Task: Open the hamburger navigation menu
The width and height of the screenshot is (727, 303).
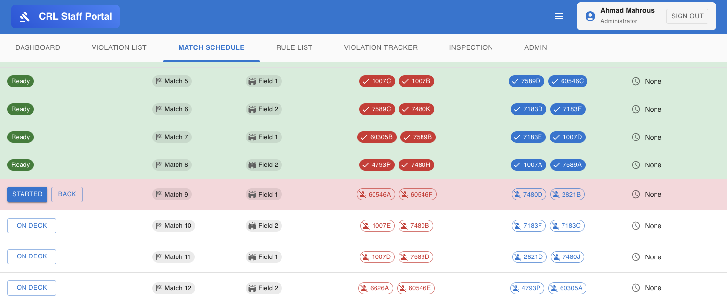Action: pyautogui.click(x=559, y=16)
